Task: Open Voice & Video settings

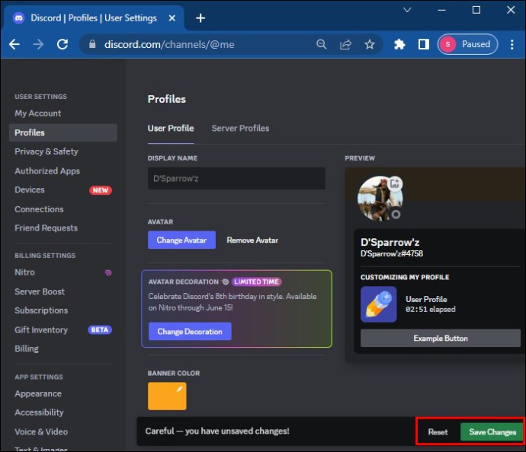Action: [x=63, y=432]
